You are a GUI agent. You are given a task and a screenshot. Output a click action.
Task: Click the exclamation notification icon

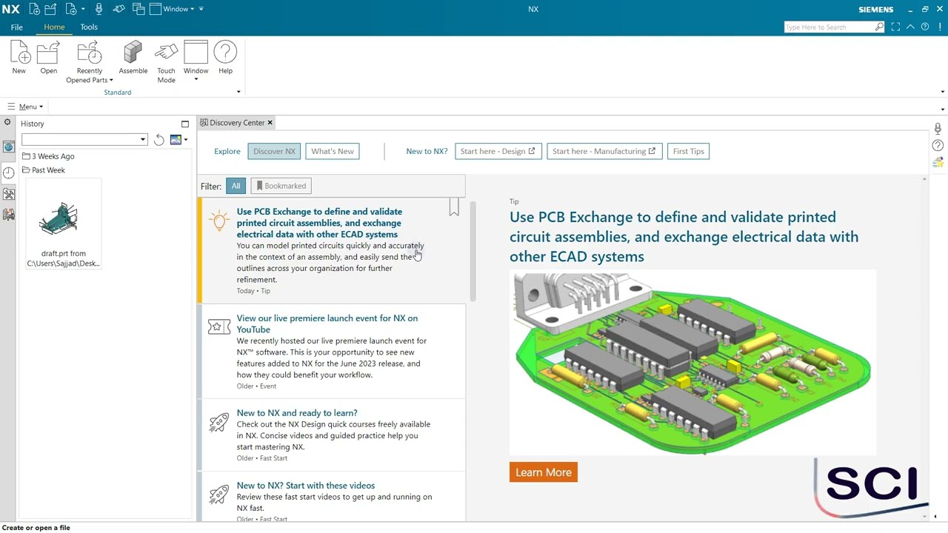pyautogui.click(x=940, y=27)
